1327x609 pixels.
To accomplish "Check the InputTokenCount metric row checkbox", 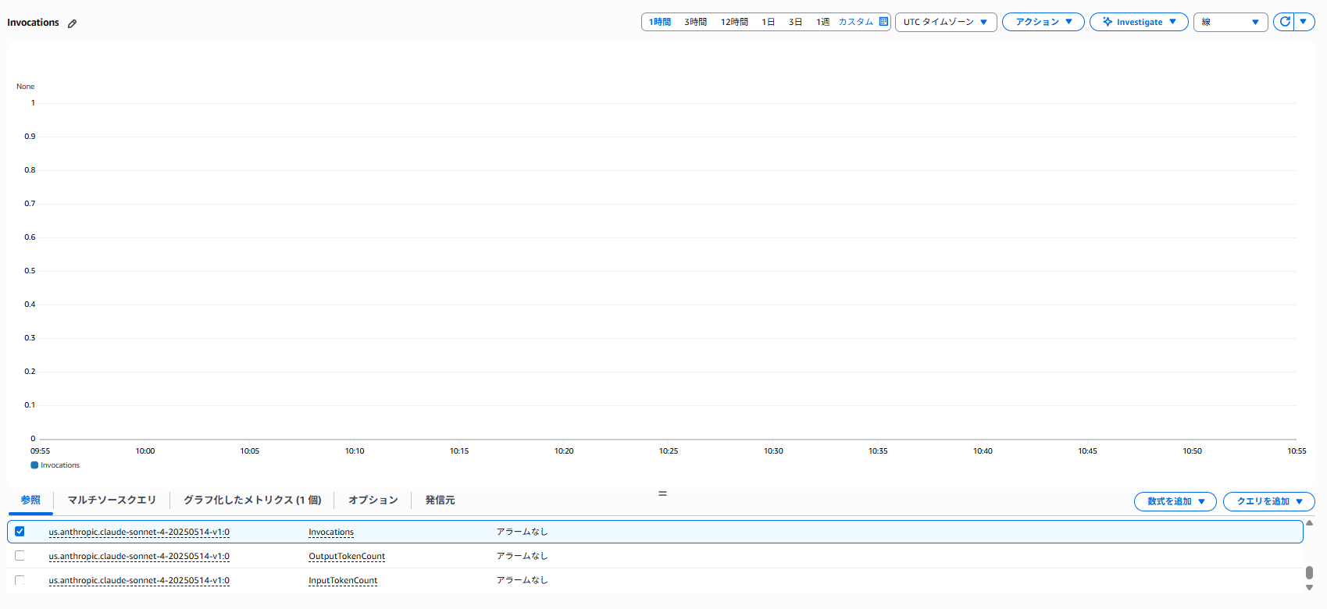I will click(x=20, y=580).
